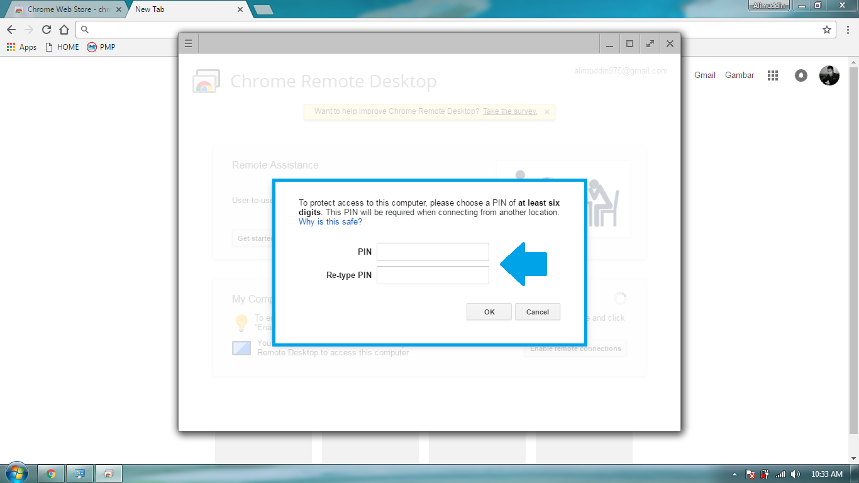Confirm the PIN with the OK button
The width and height of the screenshot is (859, 483).
tap(489, 312)
